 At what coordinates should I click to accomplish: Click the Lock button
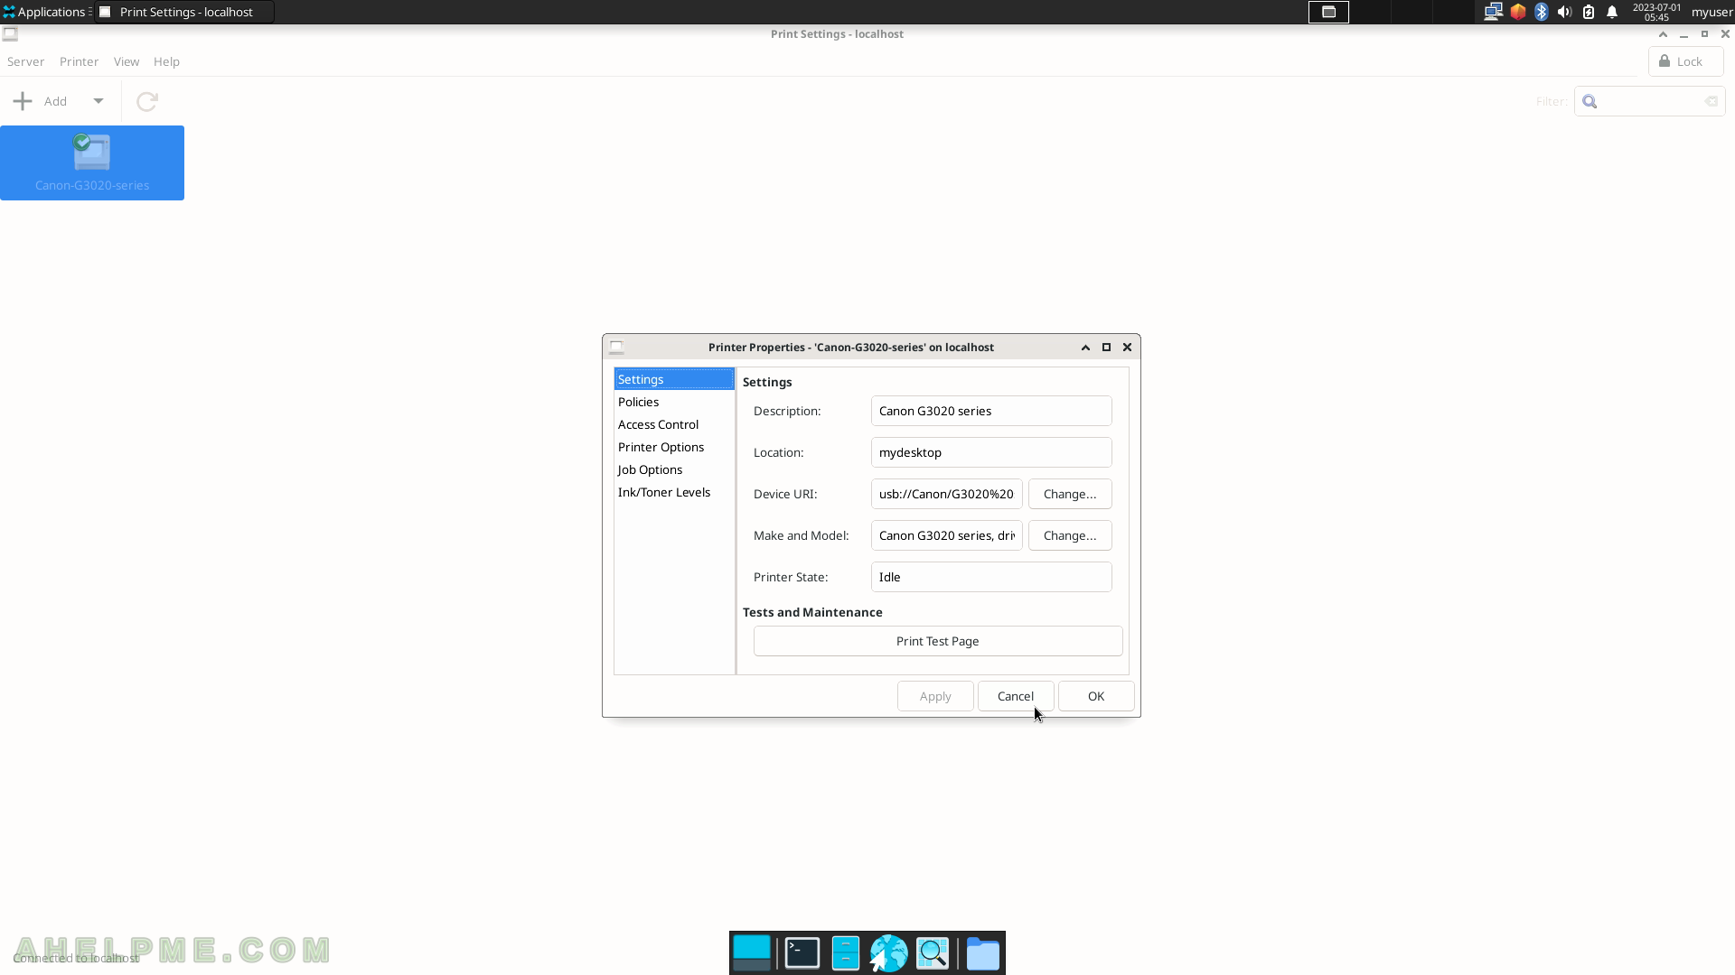(1685, 61)
